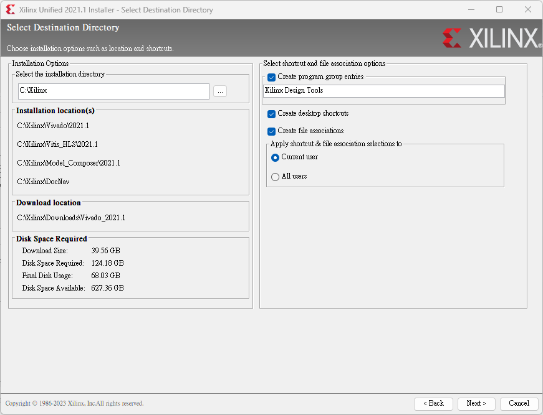Image resolution: width=543 pixels, height=415 pixels.
Task: Click the Xilinx logo in the header
Action: [x=492, y=38]
